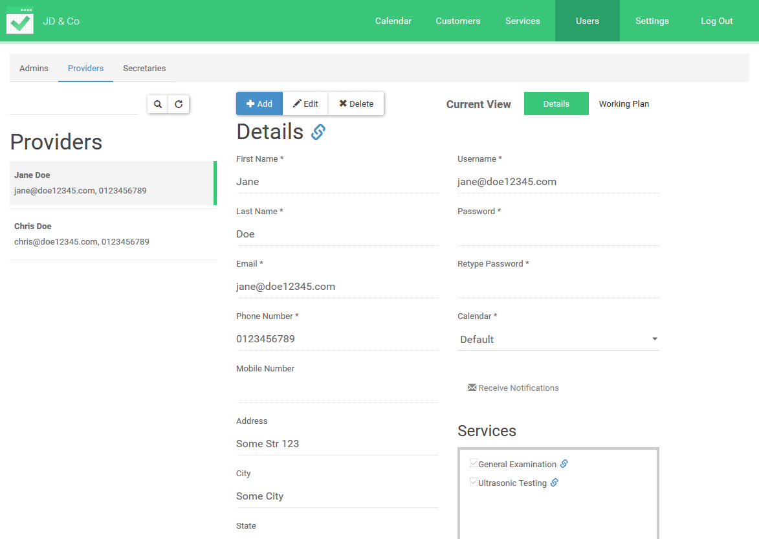
Task: Delete the selected provider
Action: point(356,104)
